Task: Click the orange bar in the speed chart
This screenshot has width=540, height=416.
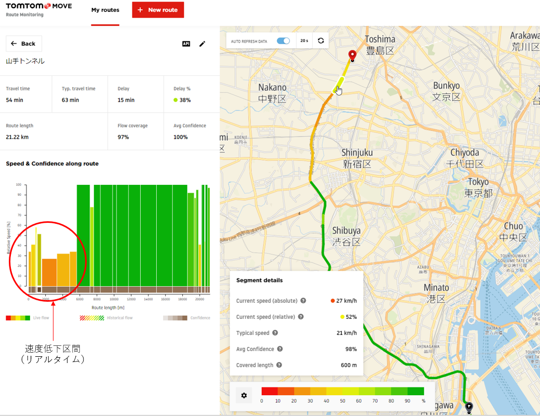Action: [49, 272]
